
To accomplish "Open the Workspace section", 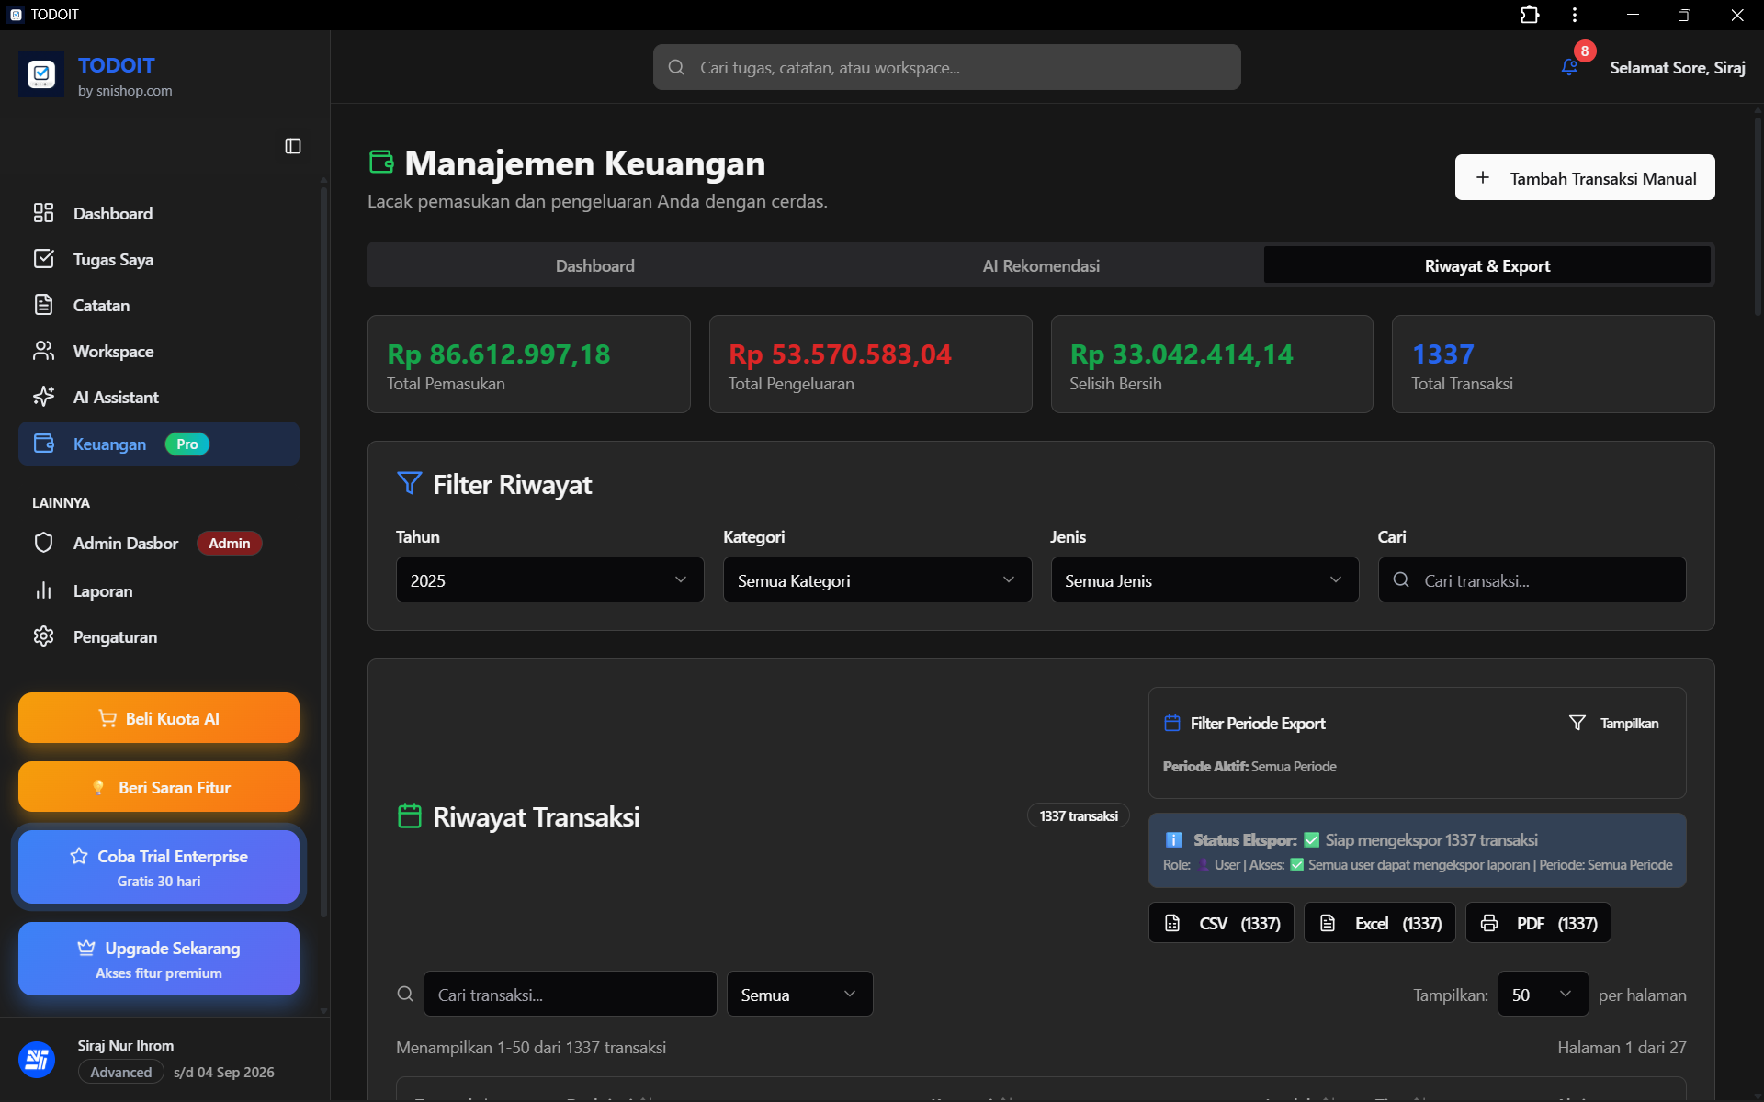I will (113, 351).
